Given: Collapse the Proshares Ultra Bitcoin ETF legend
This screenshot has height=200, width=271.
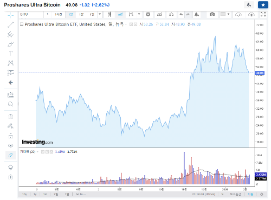Looking at the screenshot, I should (22, 24).
